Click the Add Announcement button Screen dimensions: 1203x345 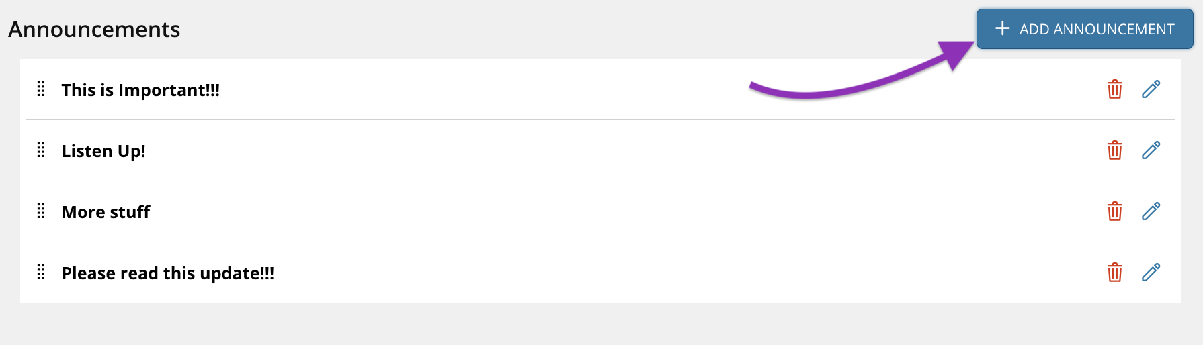(x=1085, y=29)
